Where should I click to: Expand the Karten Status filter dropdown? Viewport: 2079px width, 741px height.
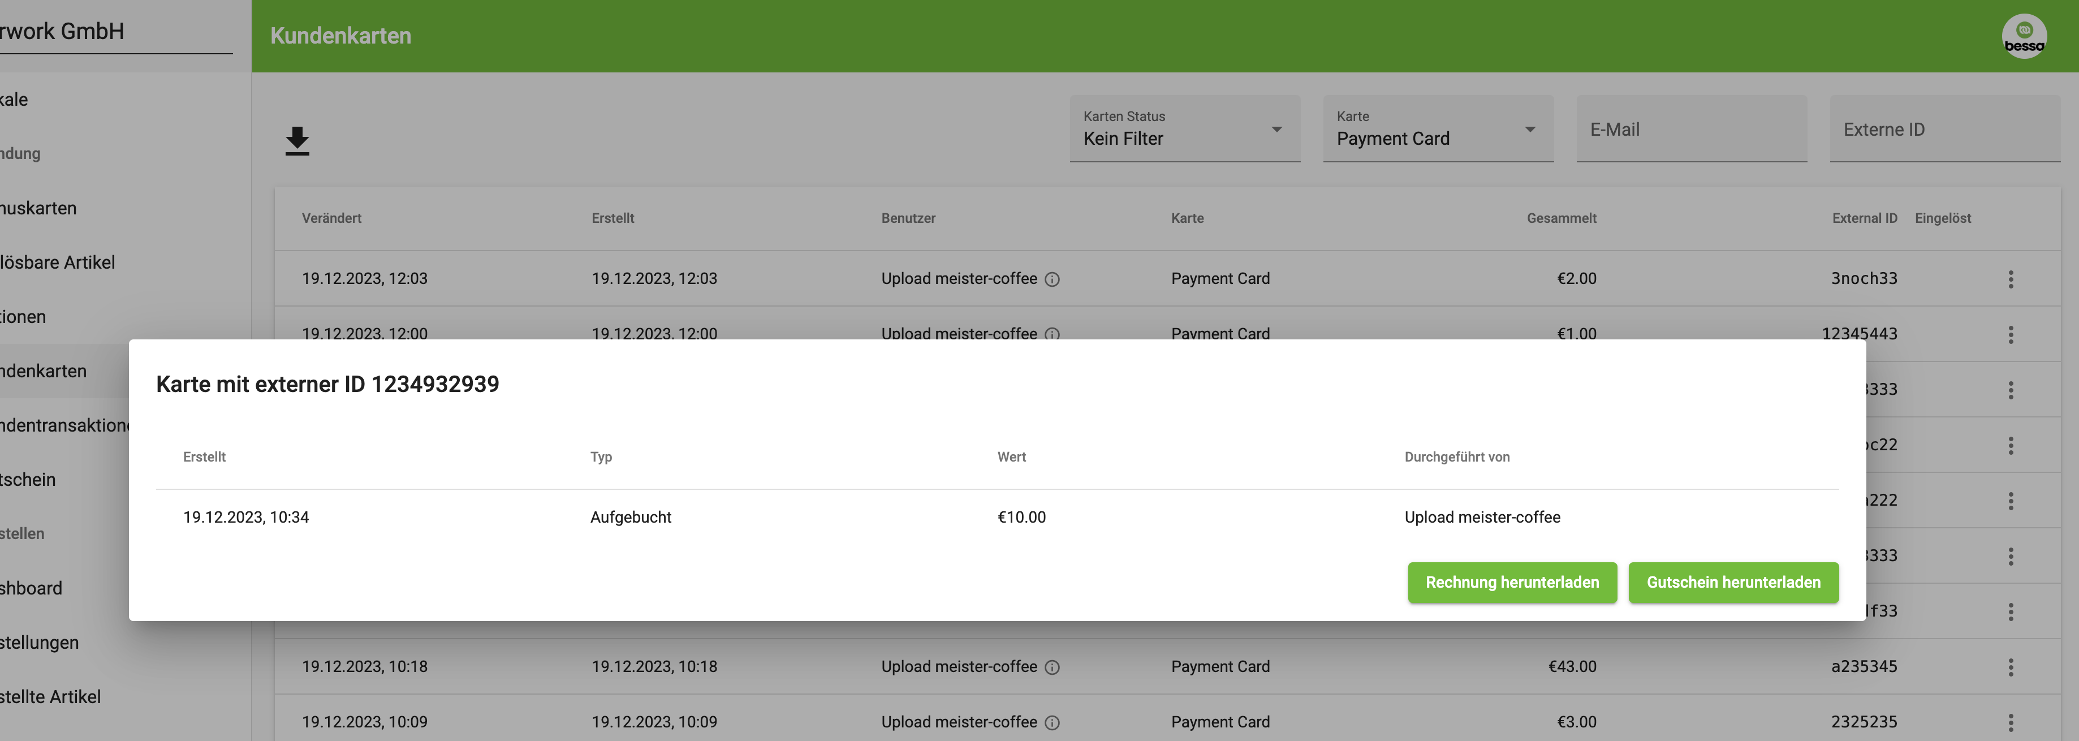coord(1184,129)
